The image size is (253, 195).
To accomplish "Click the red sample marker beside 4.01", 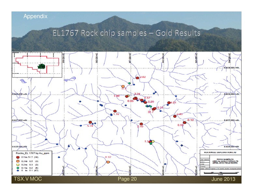I will coord(169,103).
